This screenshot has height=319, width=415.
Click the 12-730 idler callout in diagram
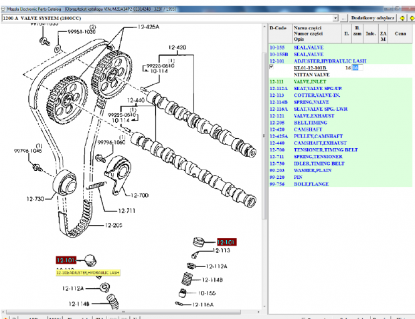click(35, 199)
